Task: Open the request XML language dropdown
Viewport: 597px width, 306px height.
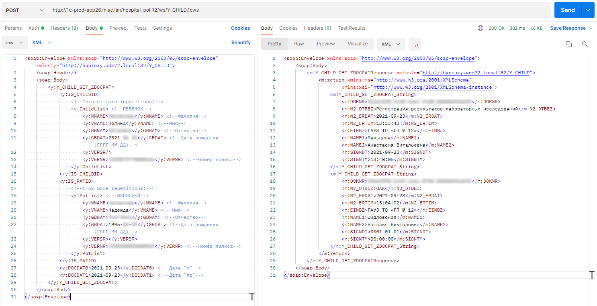Action: click(42, 43)
